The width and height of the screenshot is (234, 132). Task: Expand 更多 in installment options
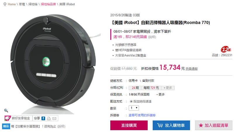point(168,88)
